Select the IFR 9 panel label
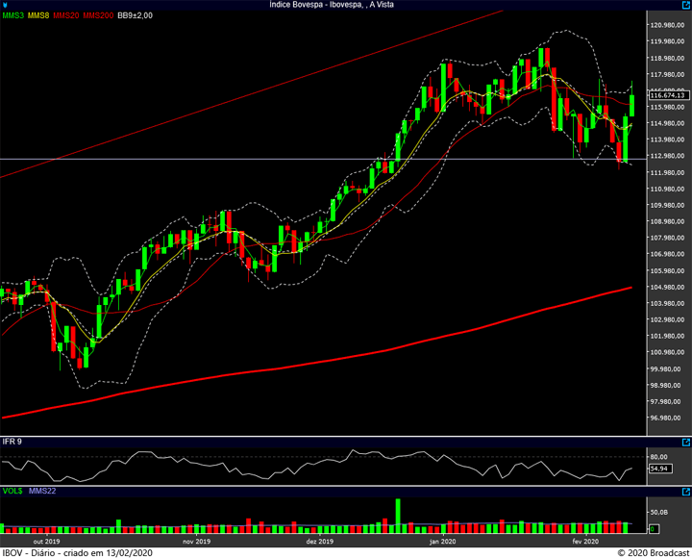The width and height of the screenshot is (692, 558). [x=12, y=441]
